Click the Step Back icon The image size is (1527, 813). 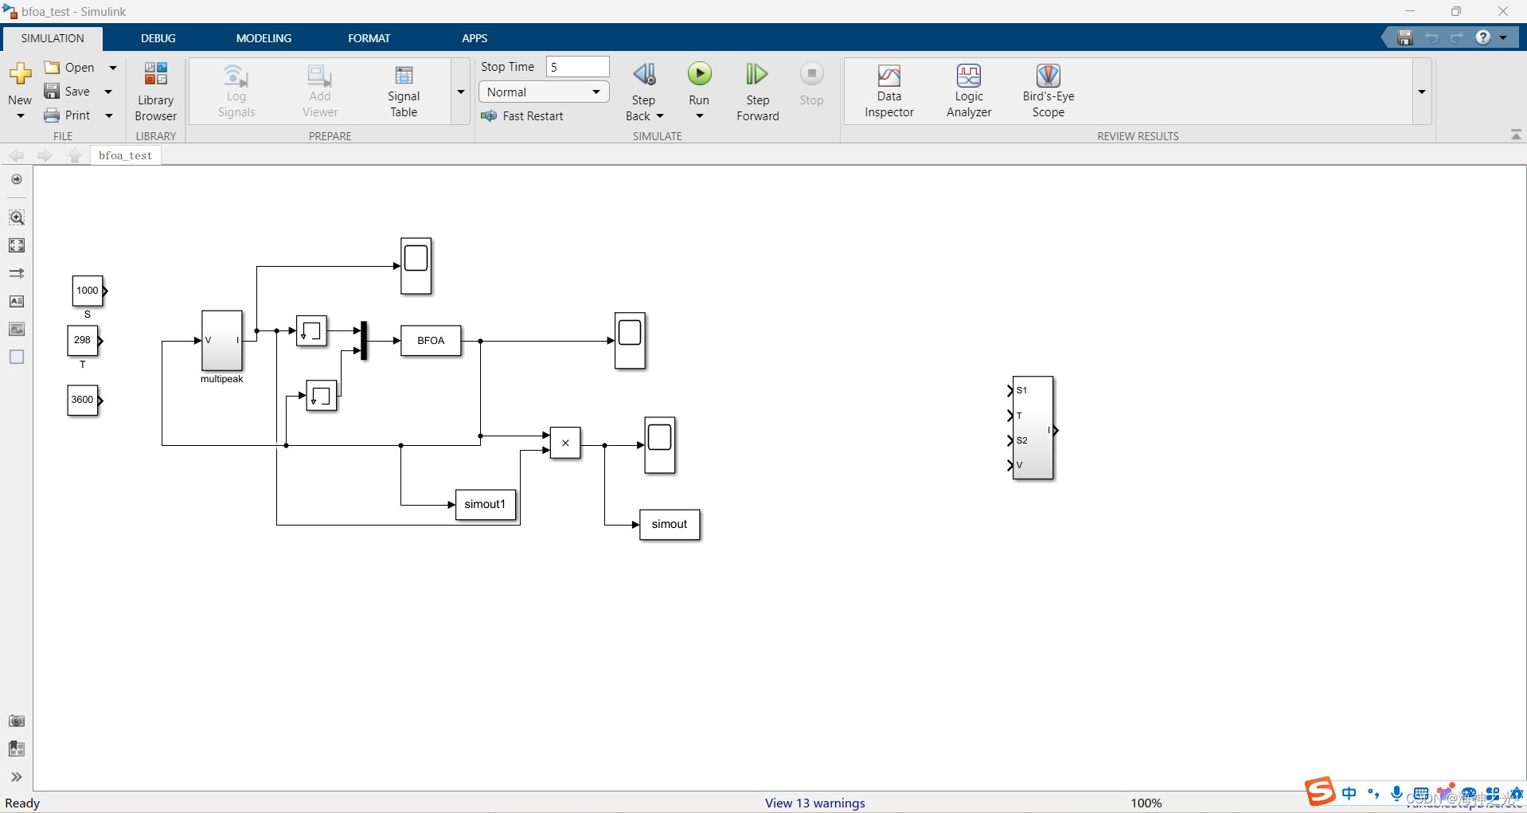[x=644, y=75]
